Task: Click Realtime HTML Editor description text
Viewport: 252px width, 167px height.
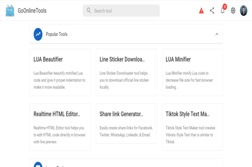Action: [x=59, y=135]
